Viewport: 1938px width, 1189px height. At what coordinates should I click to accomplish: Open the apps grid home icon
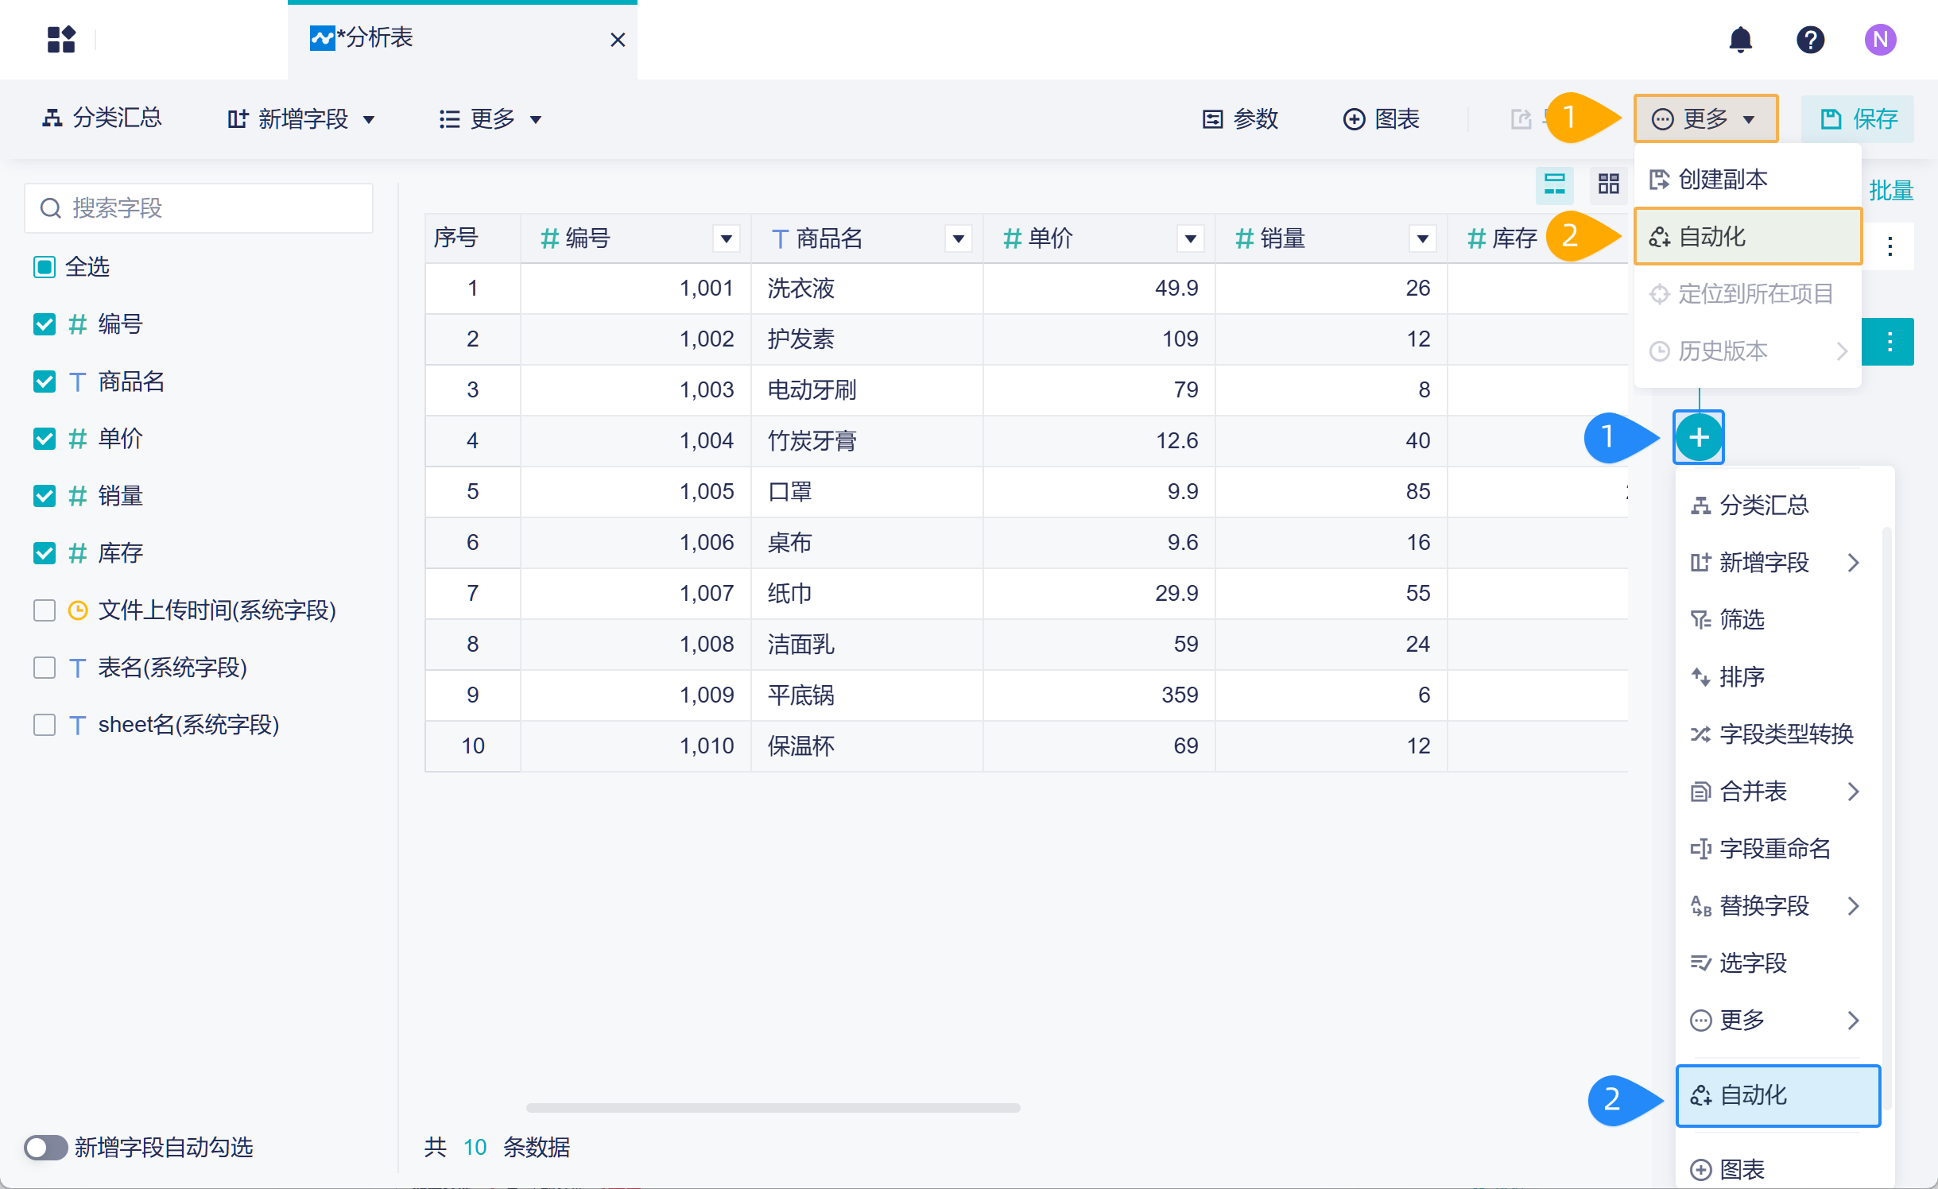61,39
